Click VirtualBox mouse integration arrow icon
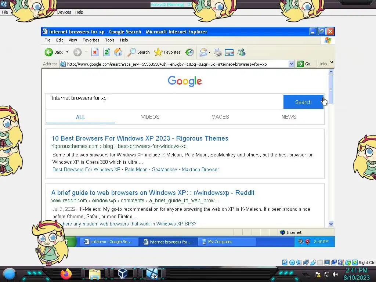This screenshot has height=282, width=376. coord(355,262)
